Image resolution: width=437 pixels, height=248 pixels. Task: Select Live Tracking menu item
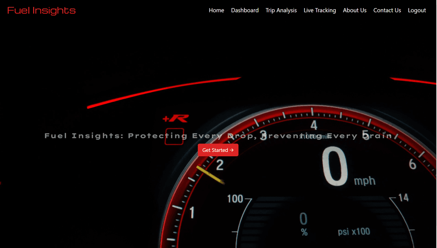click(x=320, y=10)
